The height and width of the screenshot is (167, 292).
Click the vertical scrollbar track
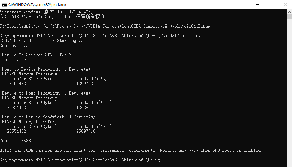click(289, 89)
